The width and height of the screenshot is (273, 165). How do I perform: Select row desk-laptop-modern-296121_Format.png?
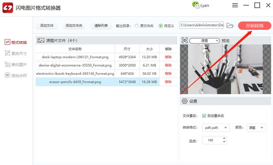pyautogui.click(x=106, y=57)
